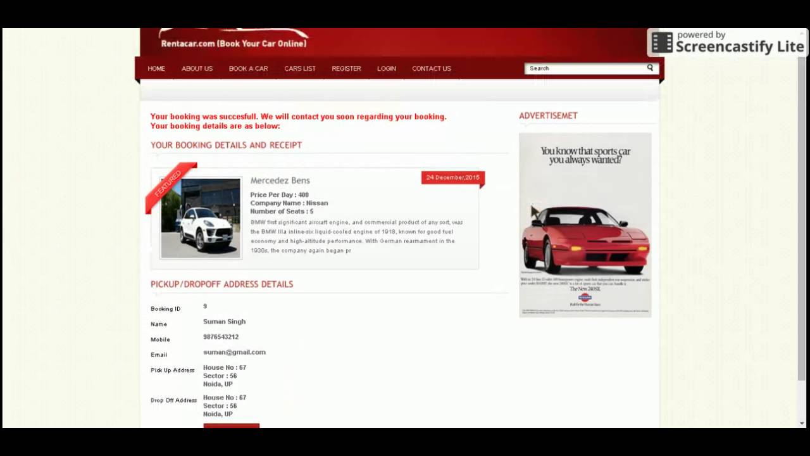810x456 pixels.
Task: Open the HOME menu item
Action: (x=156, y=68)
